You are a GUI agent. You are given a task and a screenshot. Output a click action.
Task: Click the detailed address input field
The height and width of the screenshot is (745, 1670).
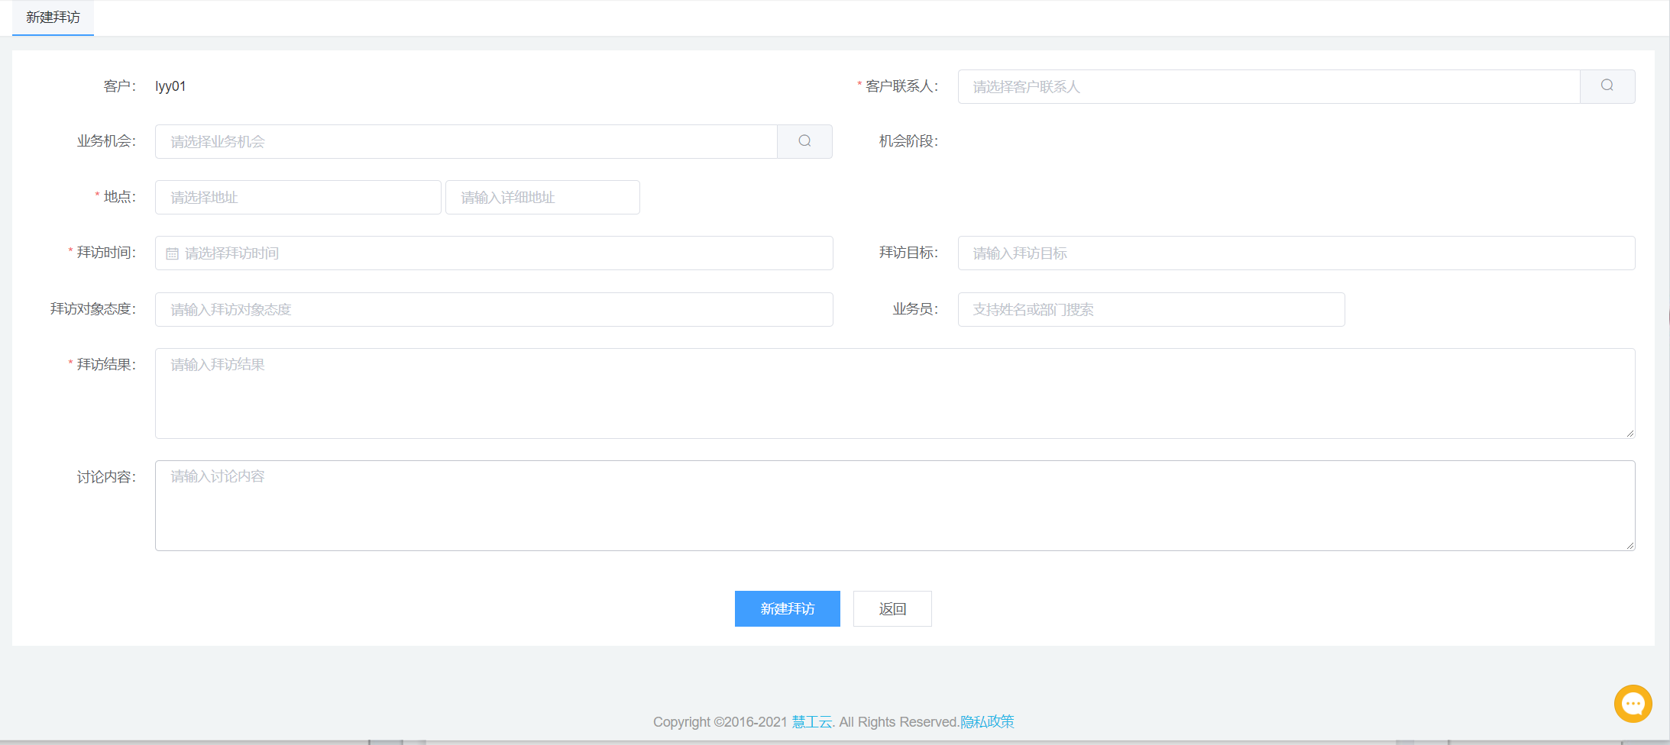click(x=542, y=198)
